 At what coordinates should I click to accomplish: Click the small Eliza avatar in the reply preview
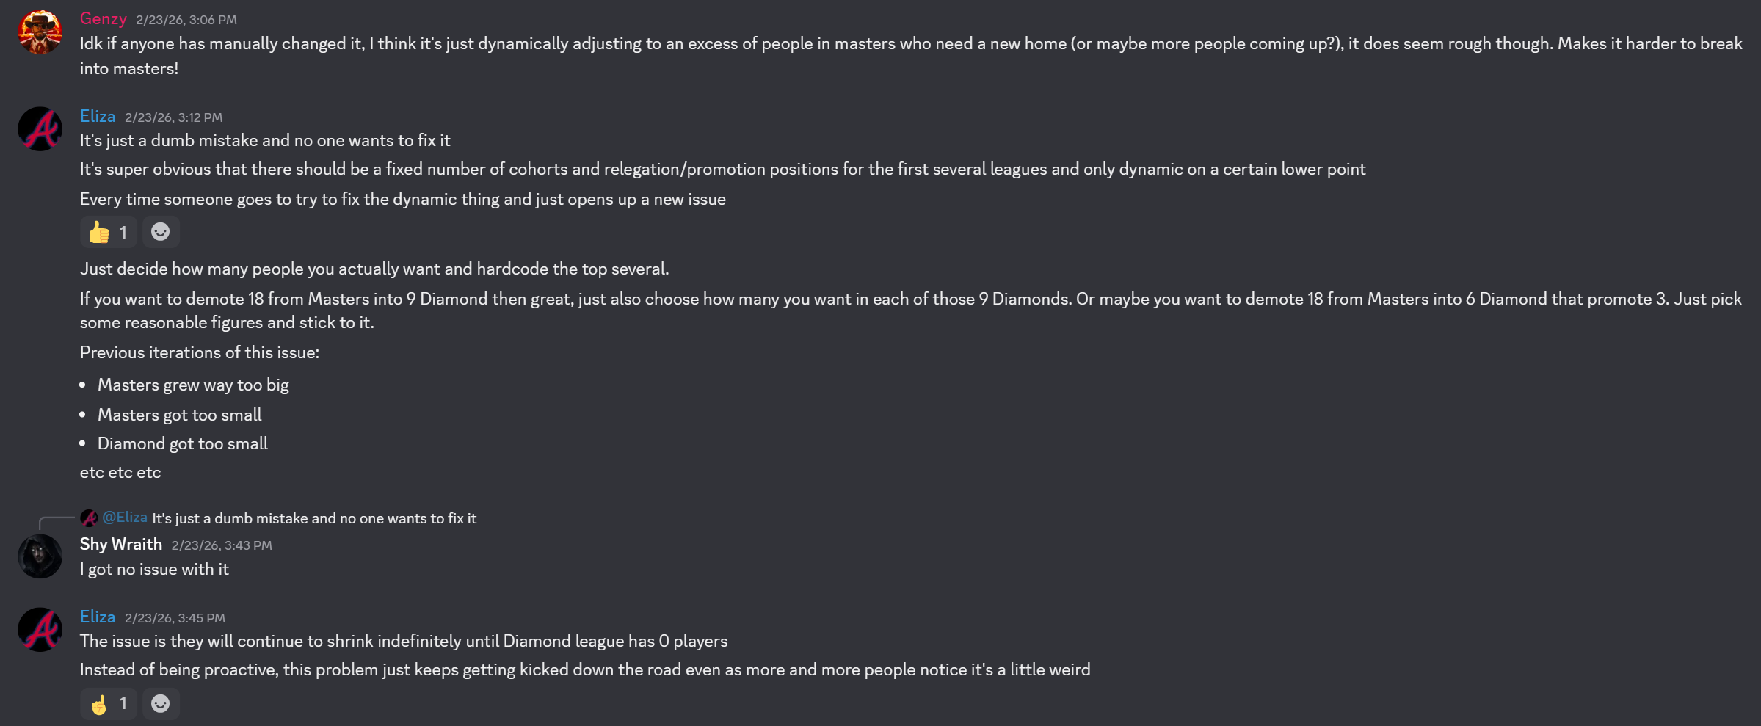point(89,518)
